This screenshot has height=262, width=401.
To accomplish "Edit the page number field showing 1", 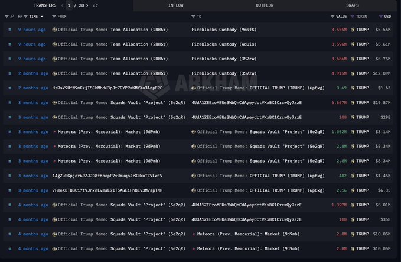I will pyautogui.click(x=69, y=5).
